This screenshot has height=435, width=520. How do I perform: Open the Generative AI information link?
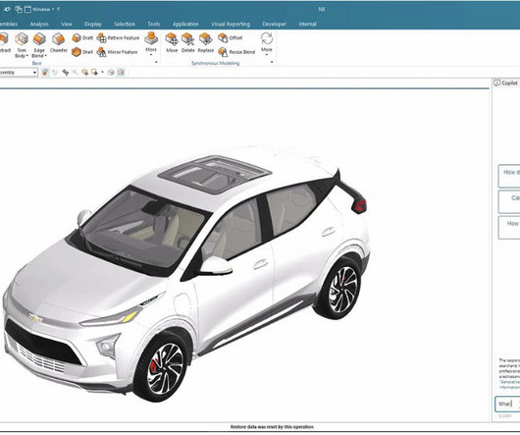pos(510,385)
